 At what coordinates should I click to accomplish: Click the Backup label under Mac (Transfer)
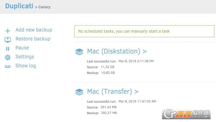(93, 113)
